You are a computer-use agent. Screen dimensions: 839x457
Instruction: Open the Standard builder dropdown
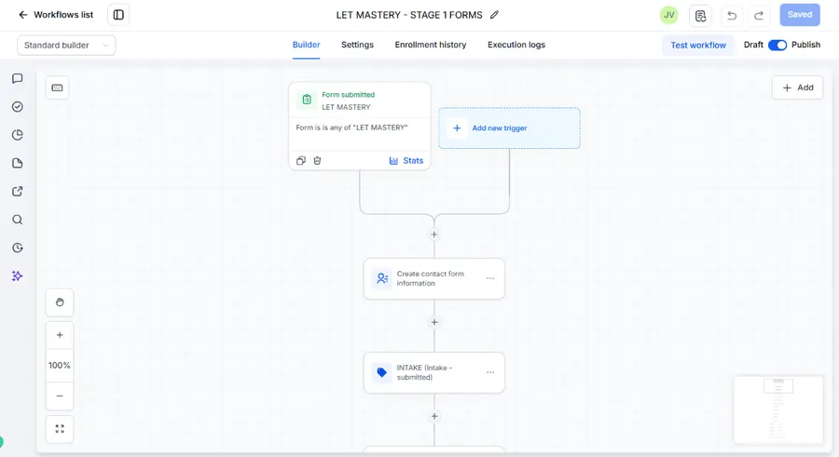pos(66,46)
